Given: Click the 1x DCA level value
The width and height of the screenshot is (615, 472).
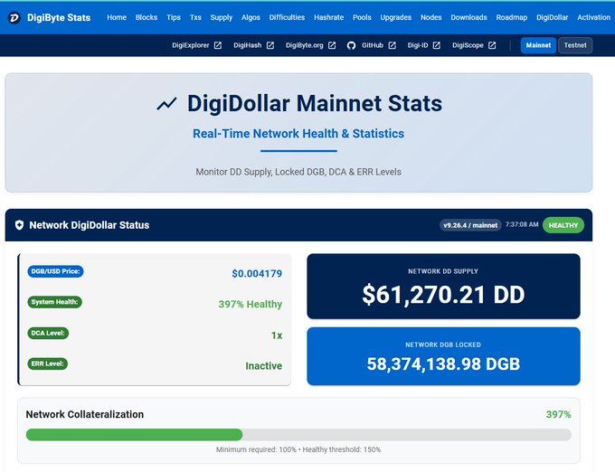Looking at the screenshot, I should (277, 335).
